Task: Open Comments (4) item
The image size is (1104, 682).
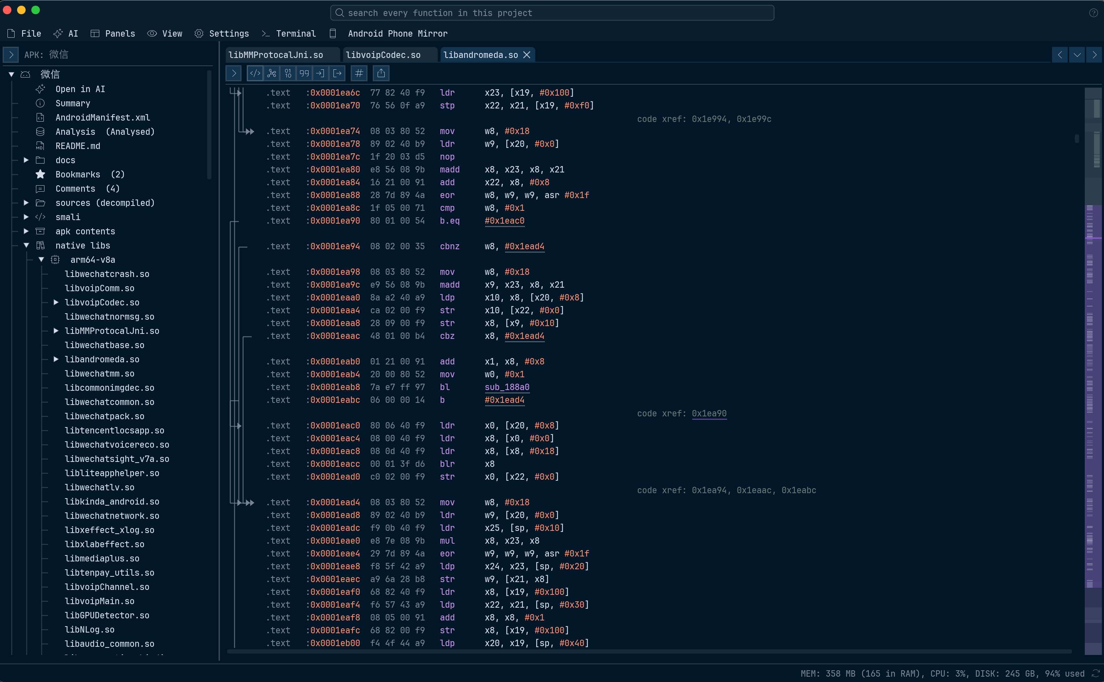Action: click(x=87, y=188)
